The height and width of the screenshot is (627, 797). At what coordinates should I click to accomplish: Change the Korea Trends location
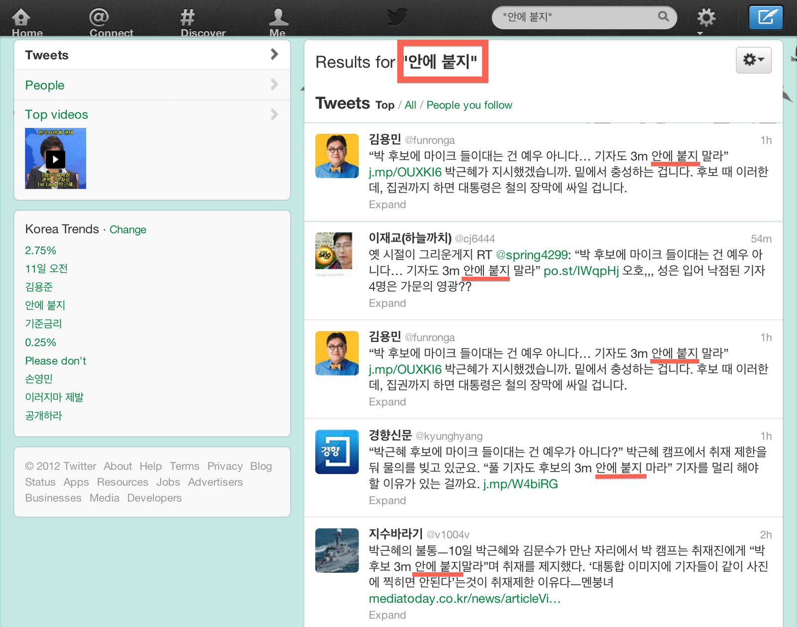128,230
